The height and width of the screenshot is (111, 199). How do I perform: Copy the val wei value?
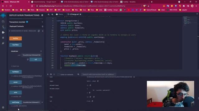tap(92, 101)
